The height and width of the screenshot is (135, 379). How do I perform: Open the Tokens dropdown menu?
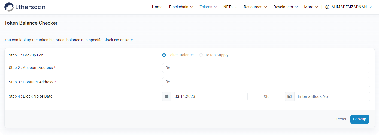coord(208,7)
